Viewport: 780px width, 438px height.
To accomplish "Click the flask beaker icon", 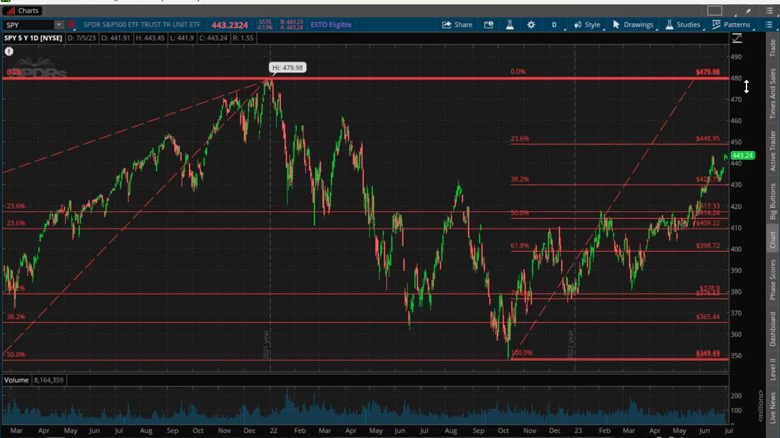I will point(510,25).
